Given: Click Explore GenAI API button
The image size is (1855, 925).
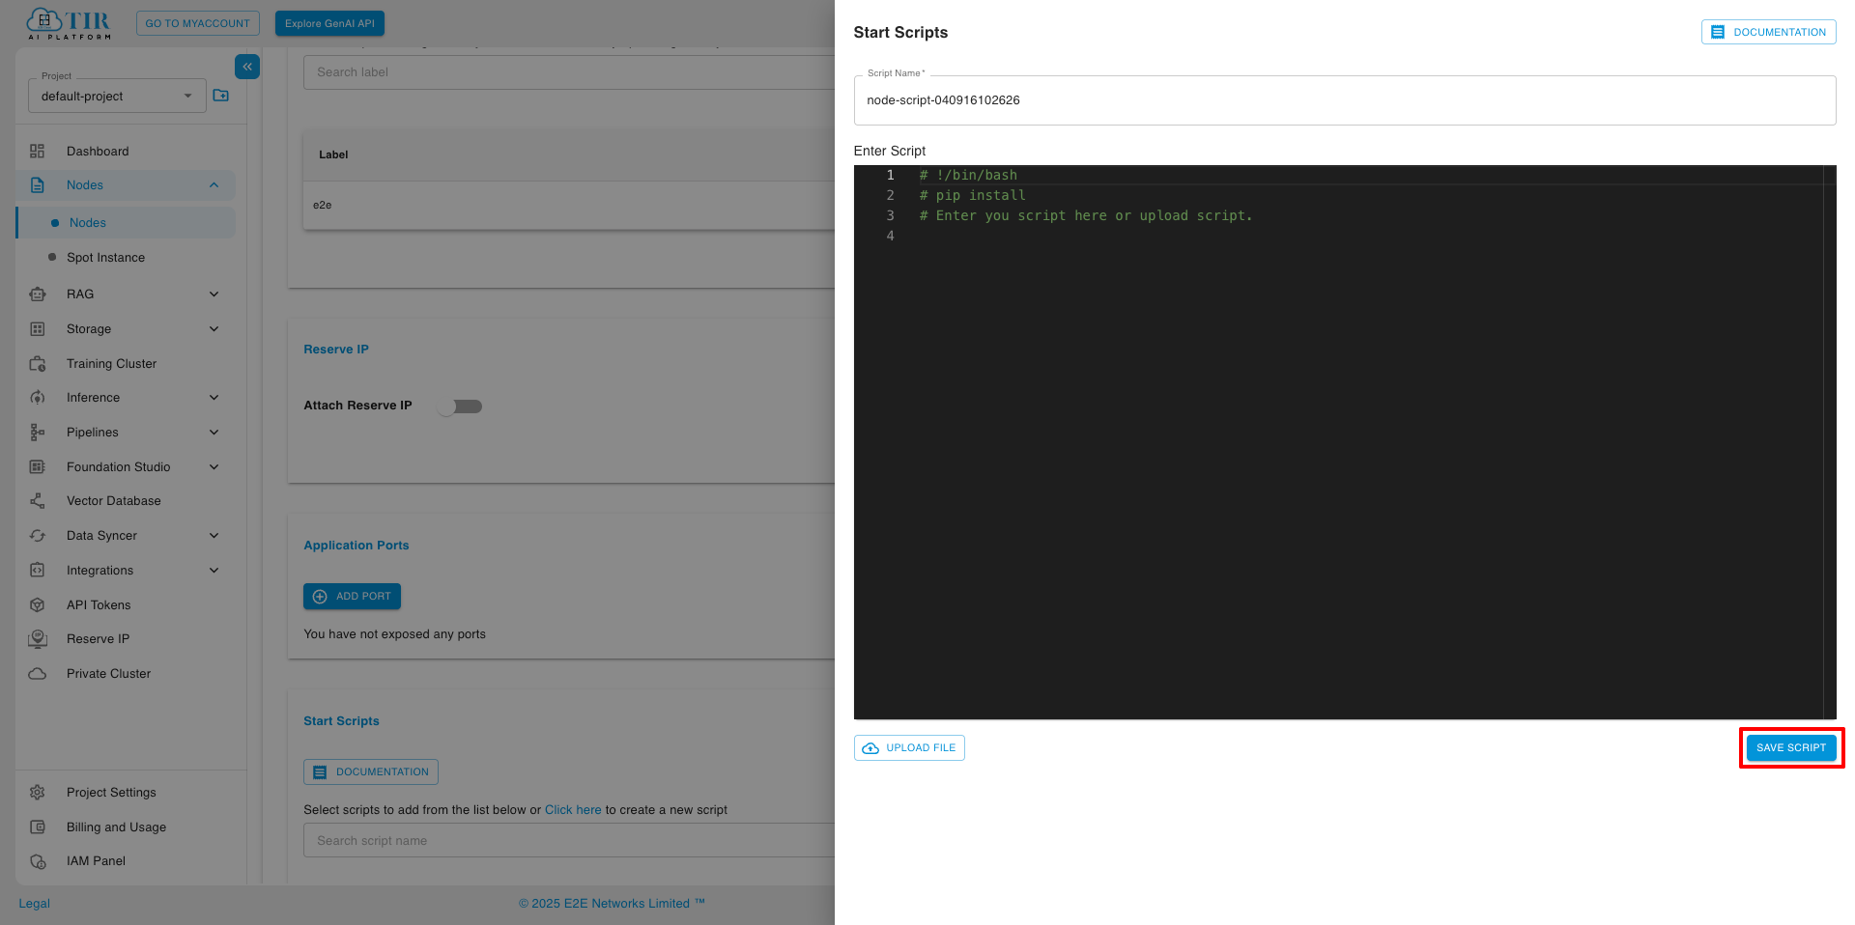Looking at the screenshot, I should 329,24.
